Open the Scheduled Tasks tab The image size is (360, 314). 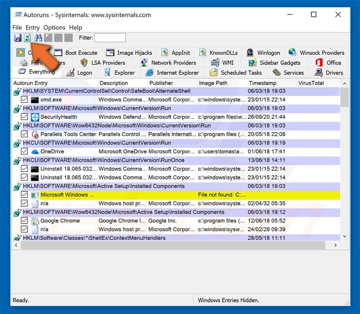point(236,73)
